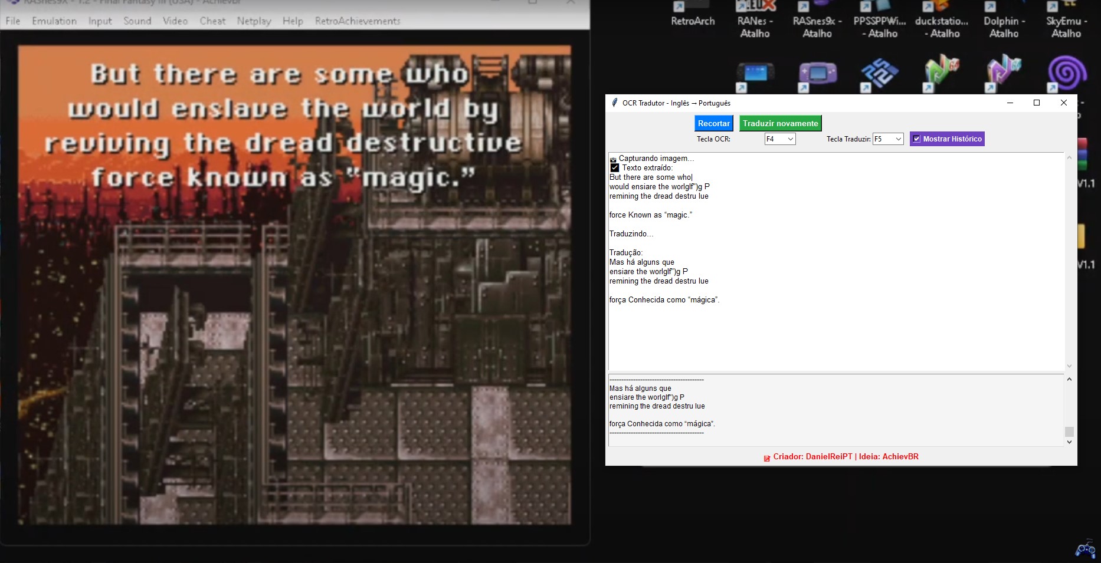Open the purple Dreamcast swirl desktop icon
The width and height of the screenshot is (1101, 563).
point(1067,74)
